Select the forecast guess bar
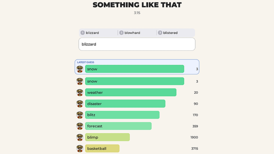 pos(118,126)
